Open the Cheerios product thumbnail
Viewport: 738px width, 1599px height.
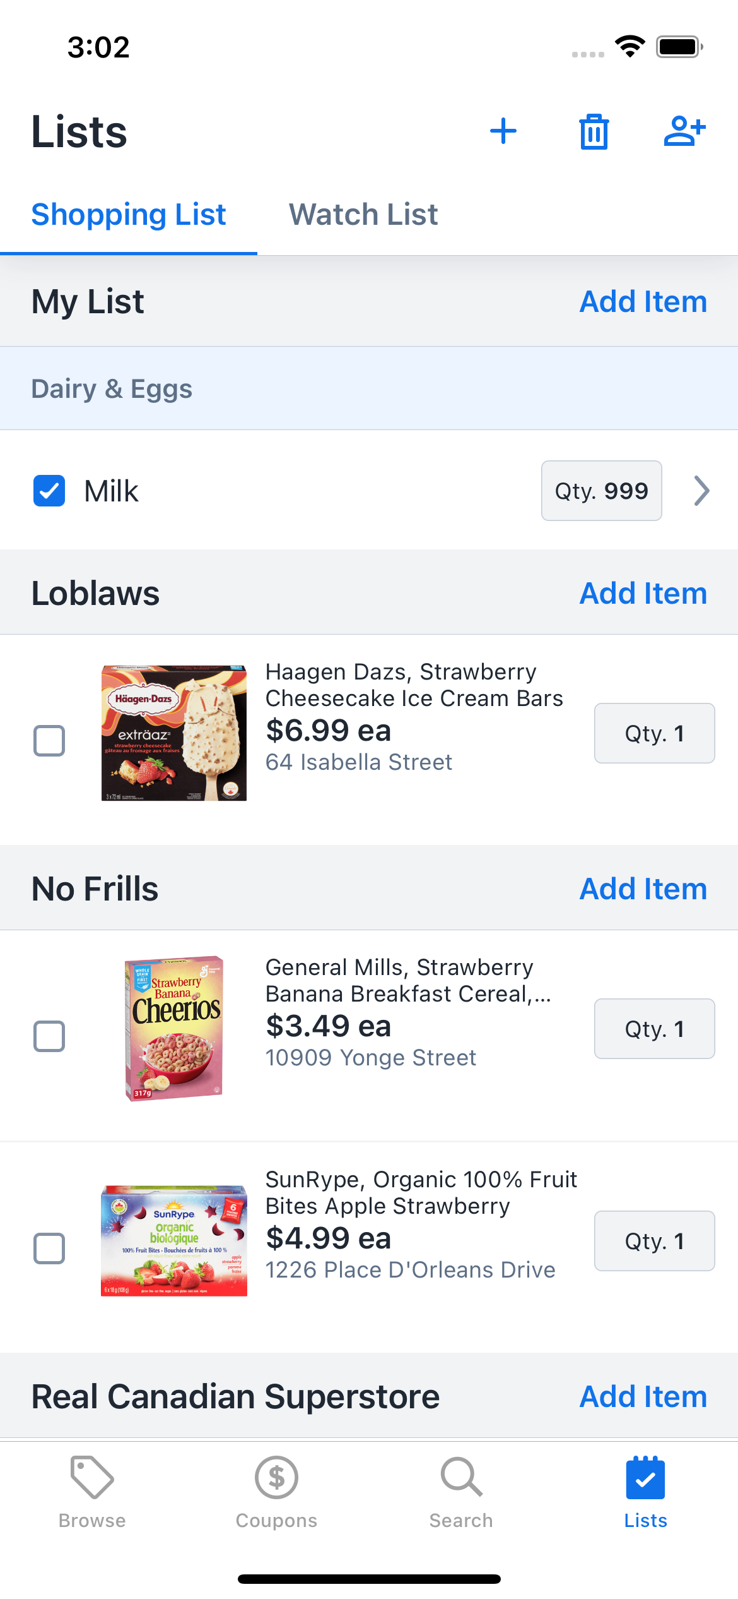point(174,1028)
